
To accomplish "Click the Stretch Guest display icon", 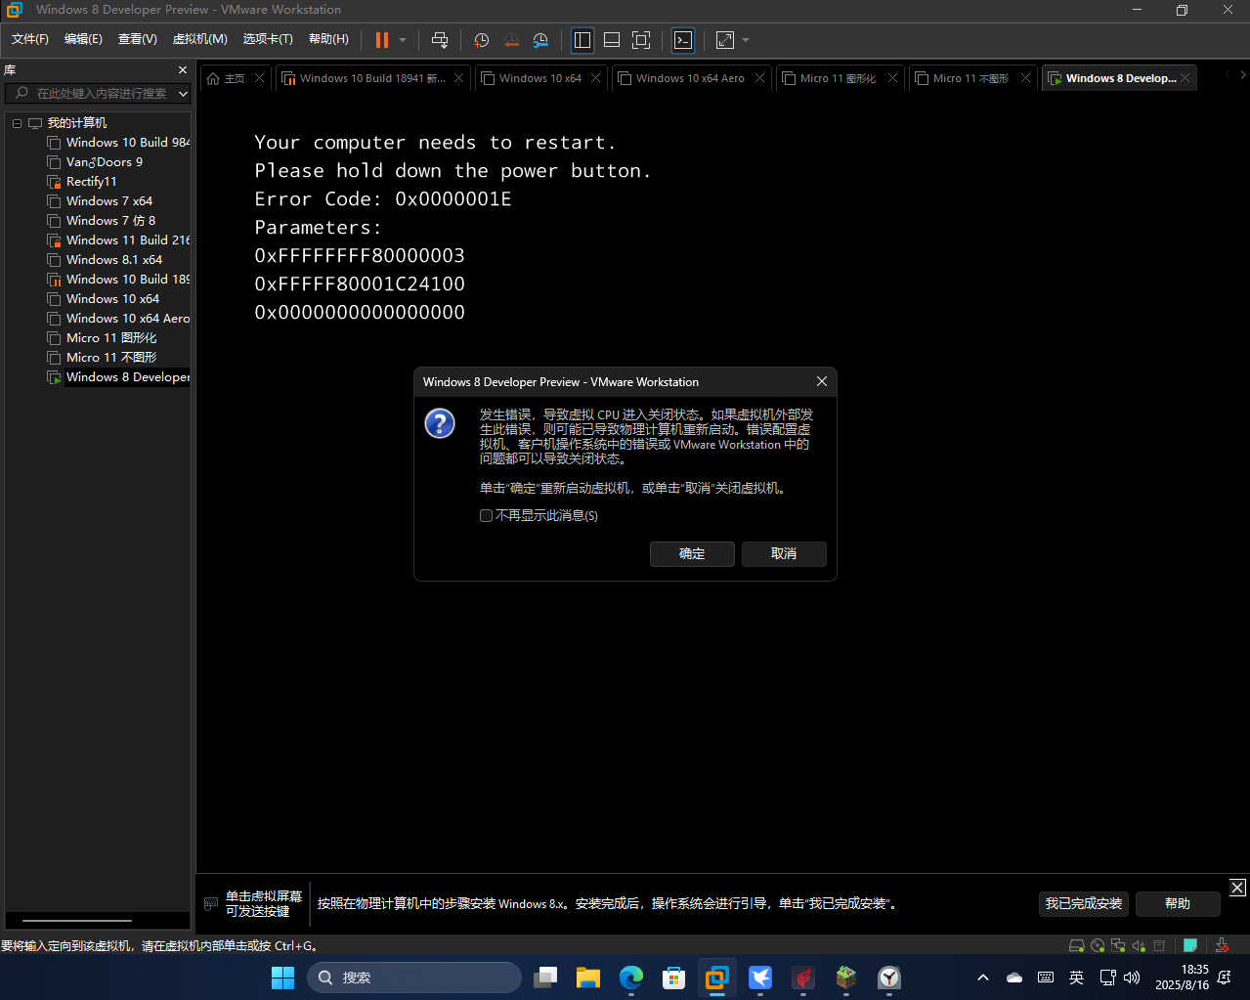I will (x=725, y=40).
